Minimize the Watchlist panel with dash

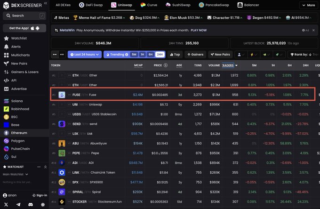(x=39, y=167)
